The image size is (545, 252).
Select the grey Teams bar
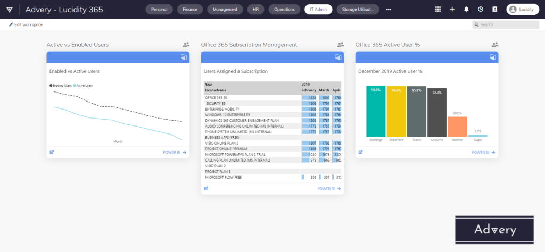pyautogui.click(x=416, y=112)
